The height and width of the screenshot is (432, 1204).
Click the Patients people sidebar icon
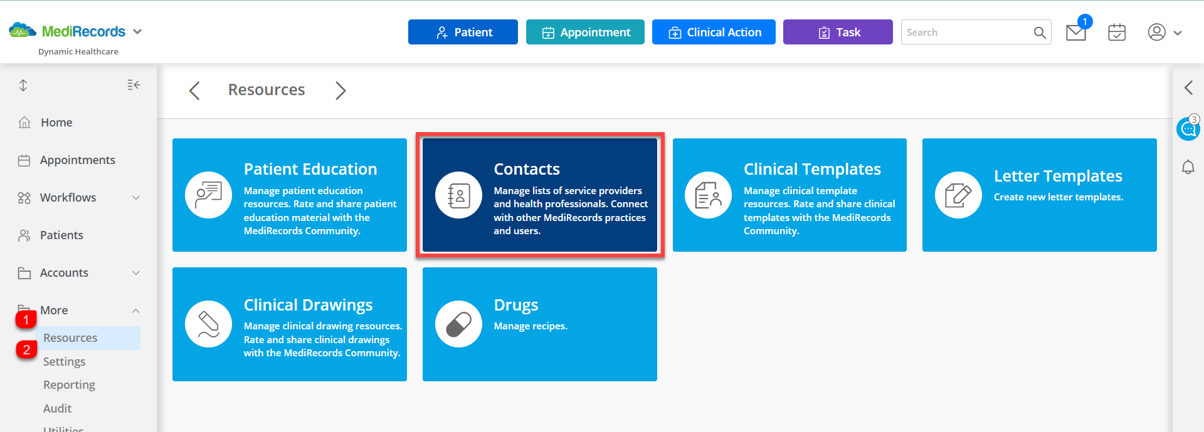click(x=24, y=235)
